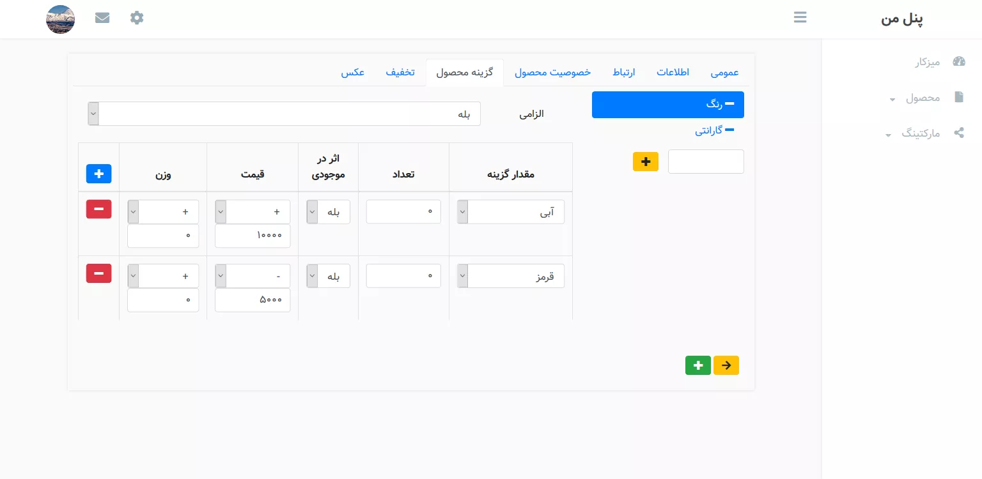The image size is (982, 479).
Task: Remove the آبی option row
Action: click(98, 209)
